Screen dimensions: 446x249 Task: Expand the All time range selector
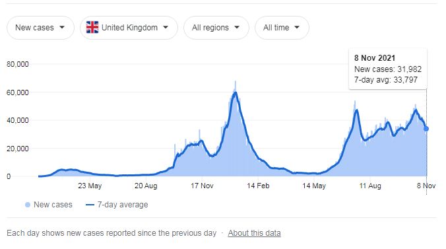click(282, 28)
